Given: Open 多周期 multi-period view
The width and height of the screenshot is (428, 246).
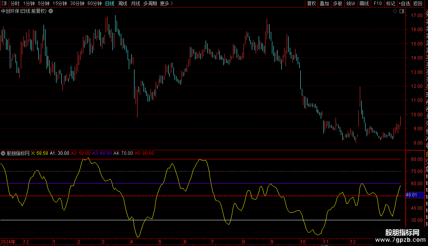Looking at the screenshot, I should pyautogui.click(x=150, y=3).
